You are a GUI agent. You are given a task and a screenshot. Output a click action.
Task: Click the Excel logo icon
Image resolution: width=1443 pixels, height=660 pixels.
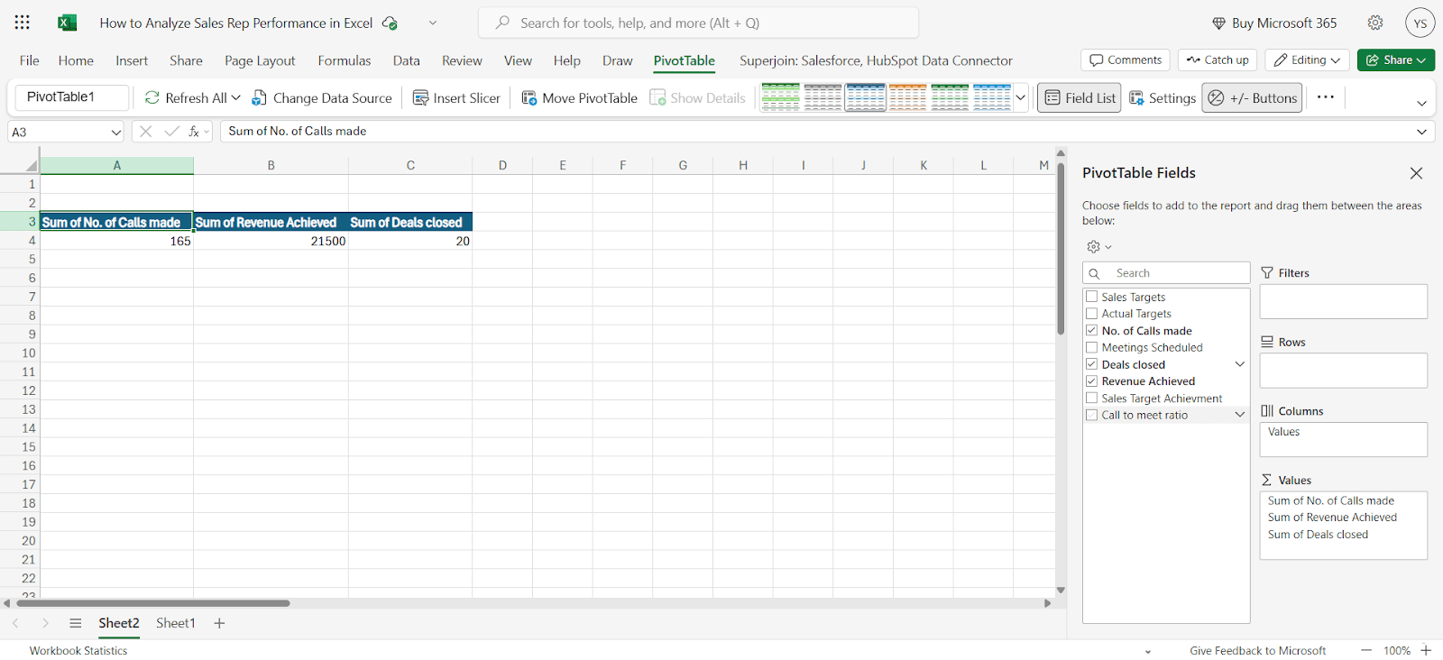tap(67, 23)
